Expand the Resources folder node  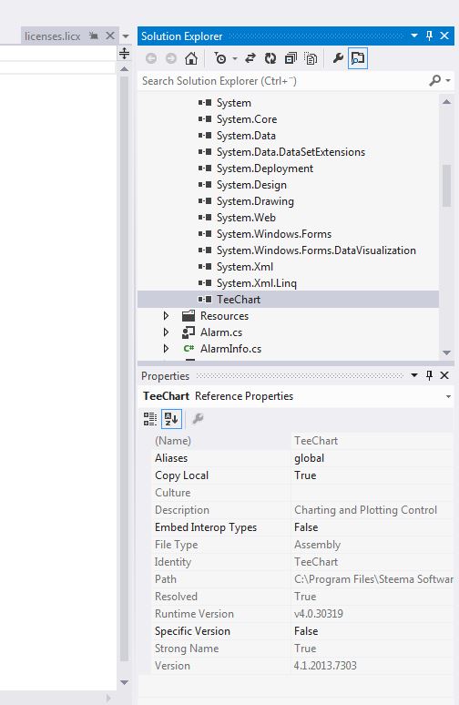click(166, 316)
